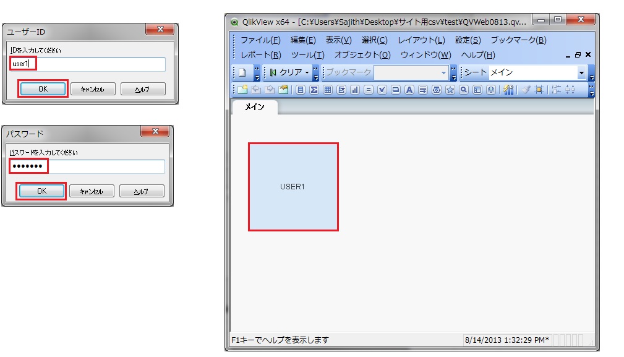The width and height of the screenshot is (624, 357).
Task: Open the ウィンドウ(W) menu
Action: (426, 55)
